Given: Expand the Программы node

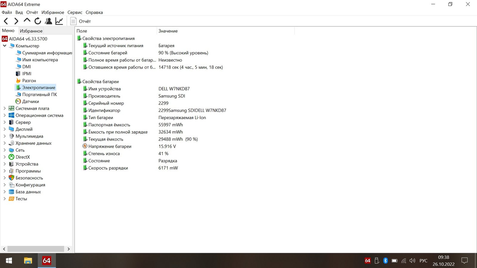Looking at the screenshot, I should [x=4, y=171].
